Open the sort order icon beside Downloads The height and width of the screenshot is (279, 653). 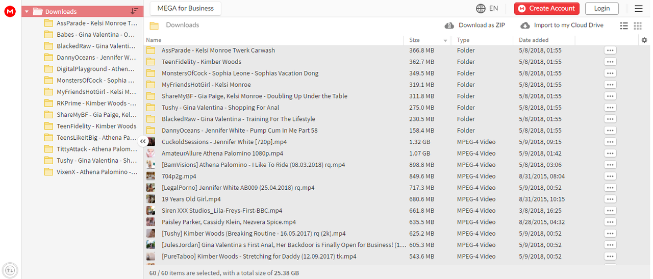134,11
